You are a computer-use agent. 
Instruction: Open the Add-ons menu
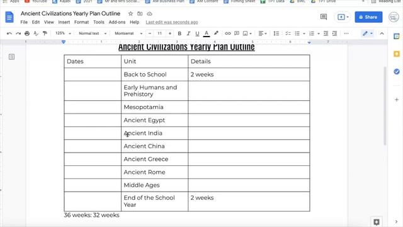click(117, 22)
